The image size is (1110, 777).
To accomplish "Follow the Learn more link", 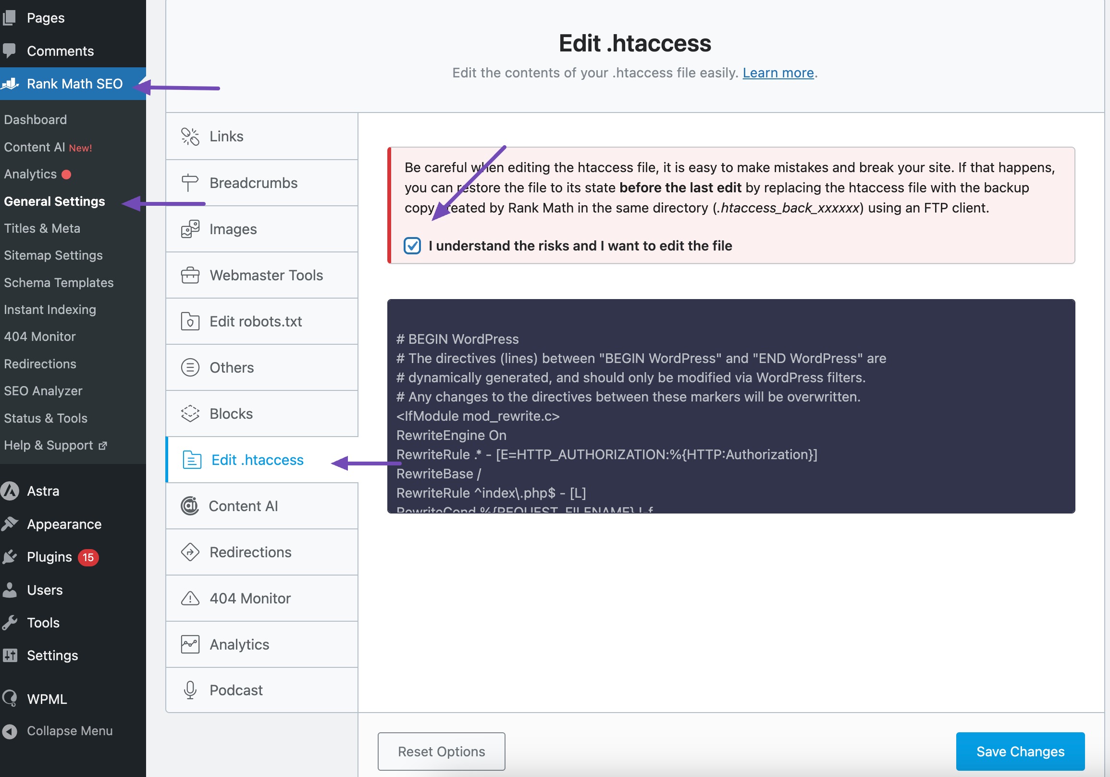I will coord(778,73).
